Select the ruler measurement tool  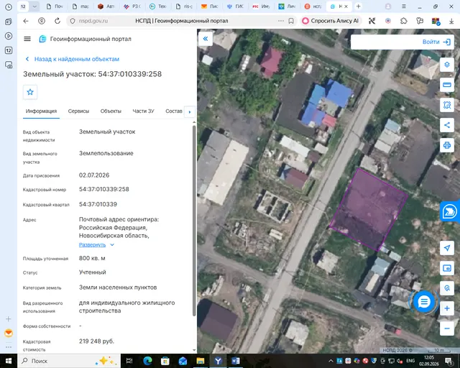tap(447, 85)
